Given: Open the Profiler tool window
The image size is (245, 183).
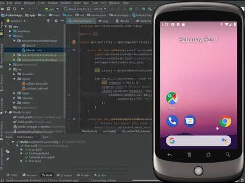Looking at the screenshot, I should pos(83,175).
